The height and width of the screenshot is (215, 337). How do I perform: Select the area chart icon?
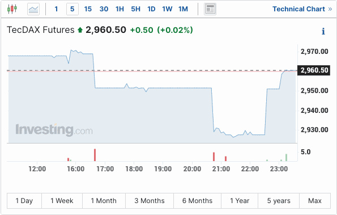(33, 9)
